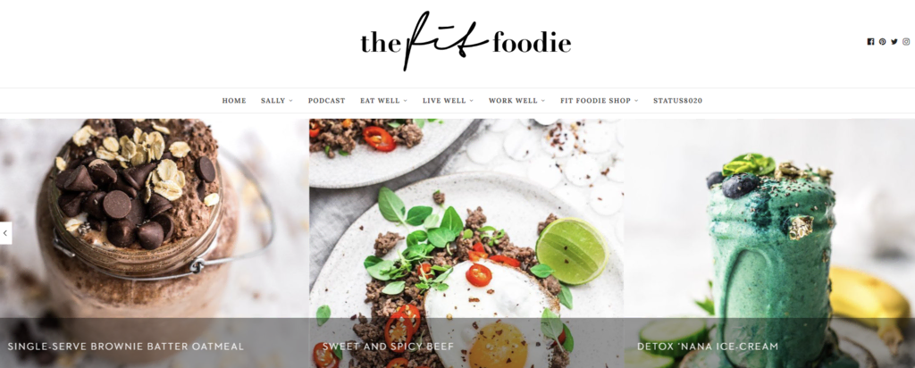Expand the Sally menu chevron
The image size is (915, 368).
[290, 101]
